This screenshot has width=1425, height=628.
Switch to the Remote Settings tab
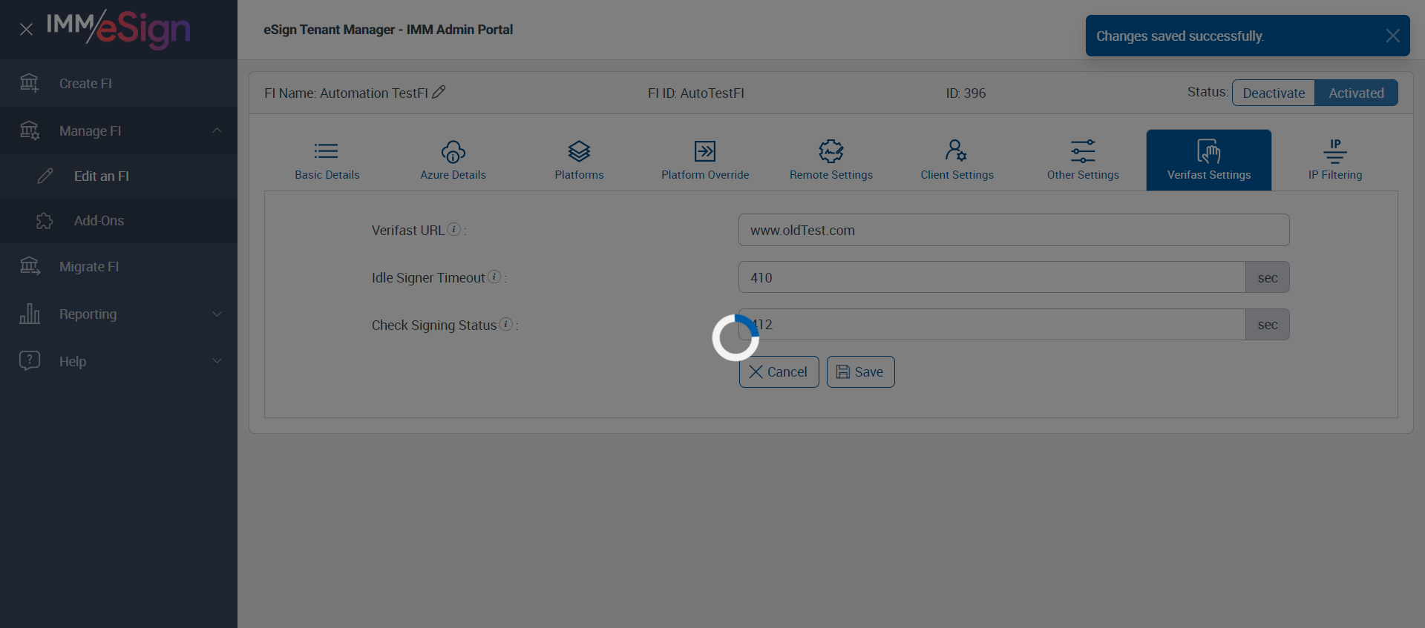point(831,160)
